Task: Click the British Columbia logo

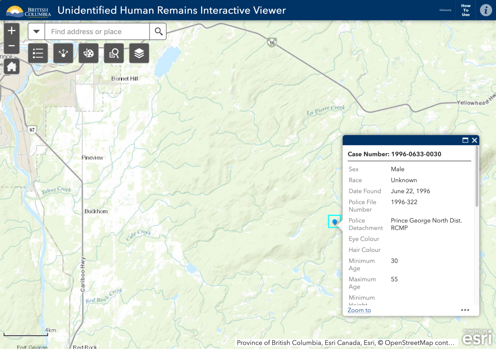Action: (28, 10)
